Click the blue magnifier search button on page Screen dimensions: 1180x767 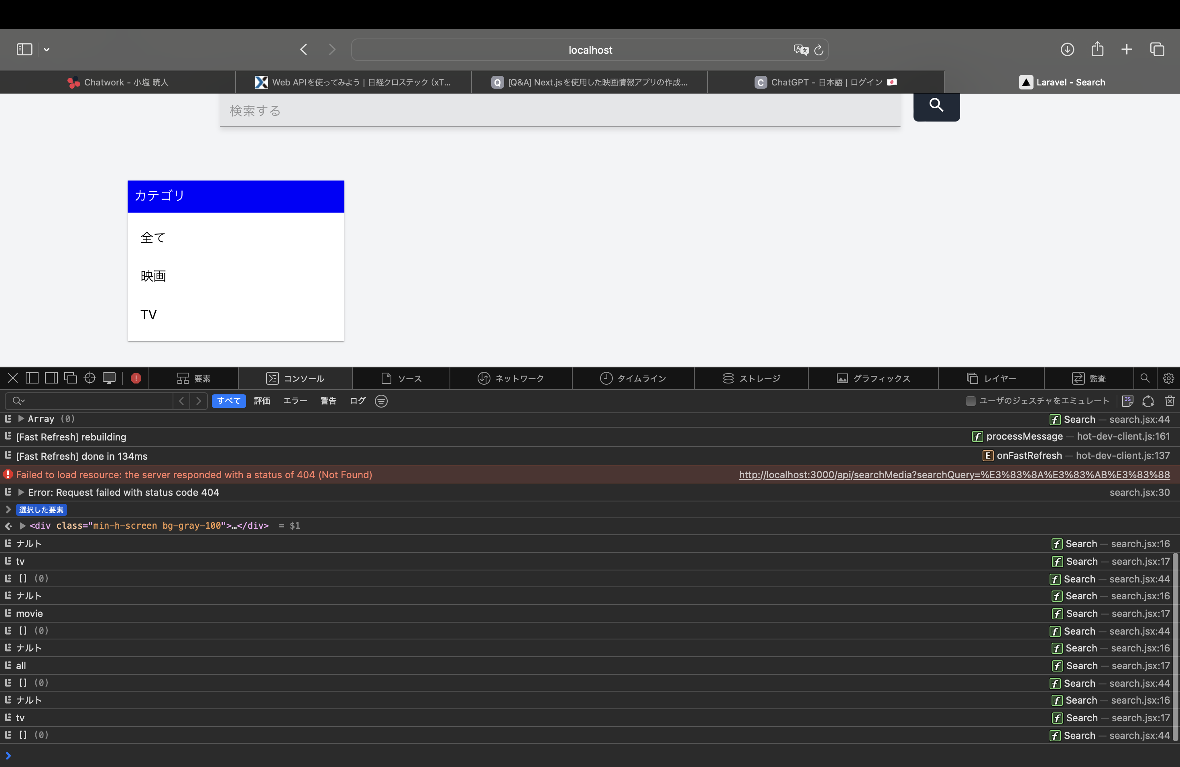936,105
